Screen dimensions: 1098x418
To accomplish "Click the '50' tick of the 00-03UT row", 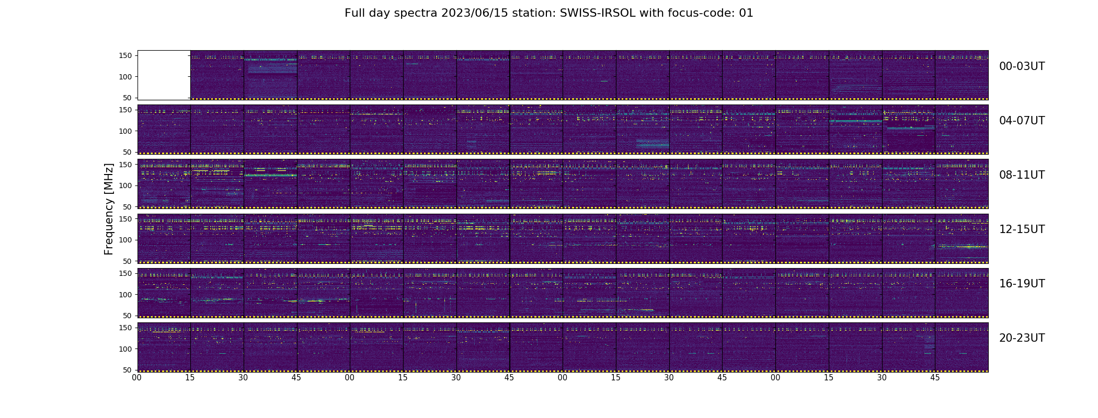I will coord(128,98).
